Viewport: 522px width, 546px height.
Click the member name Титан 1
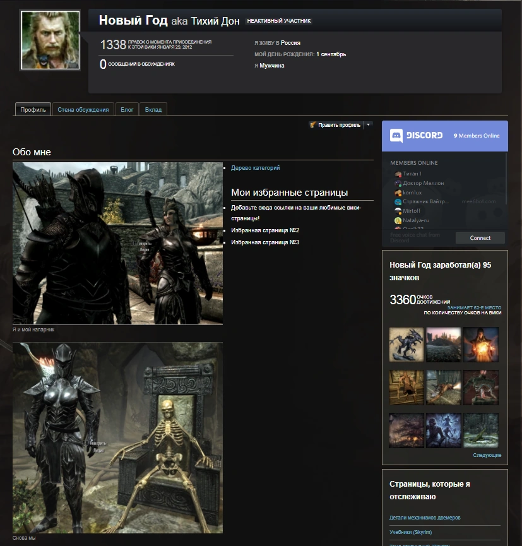412,174
